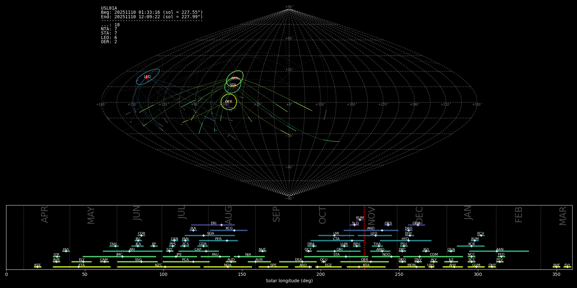Click the 'Solar longitude (deg)' axis label
Screen dimensions: 577x288
pos(289,281)
